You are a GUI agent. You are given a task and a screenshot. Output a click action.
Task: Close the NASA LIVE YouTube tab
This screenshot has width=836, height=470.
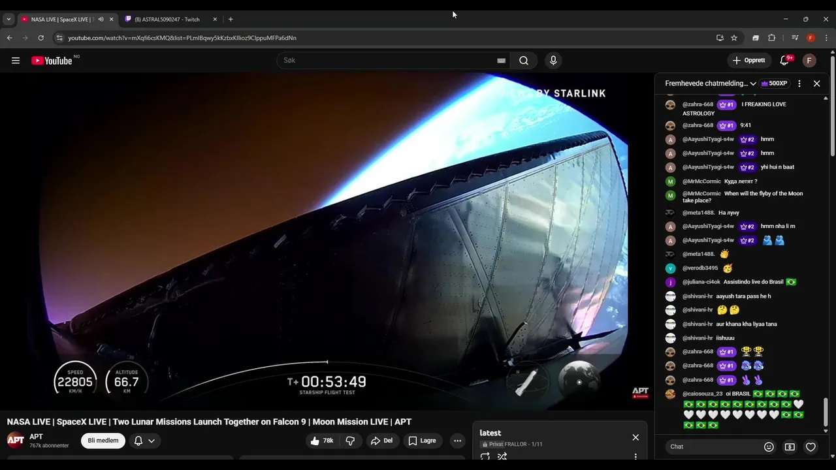point(111,19)
